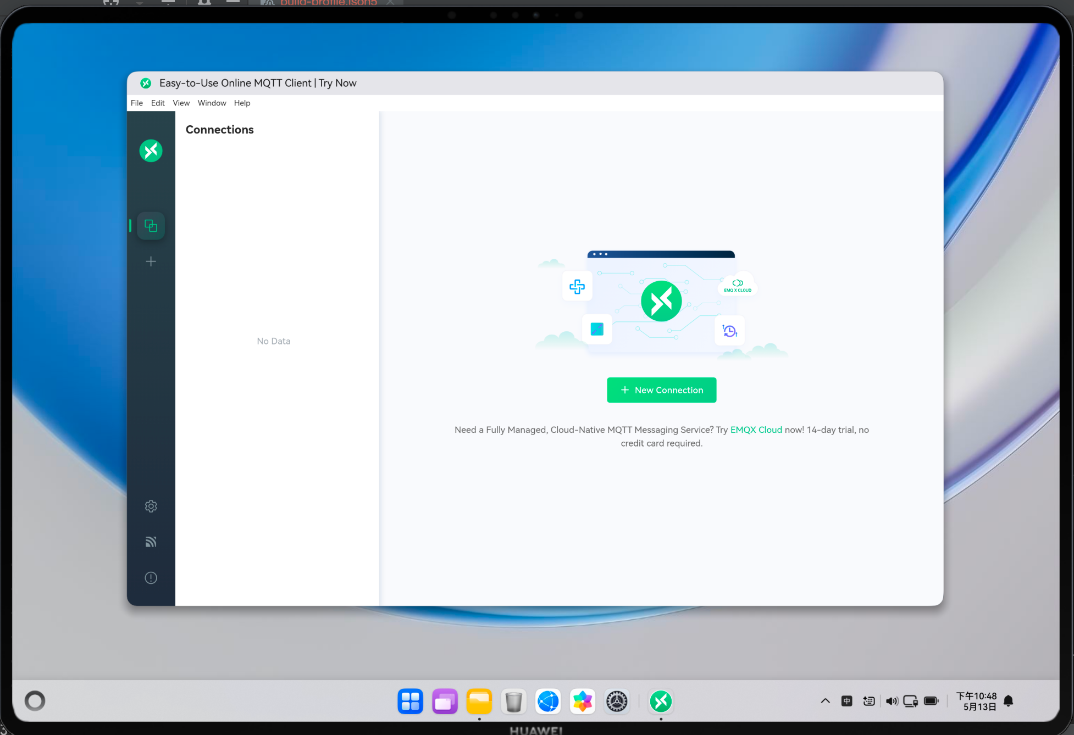Click the MQTTX logo in the sidebar
This screenshot has height=735, width=1074.
click(x=151, y=151)
